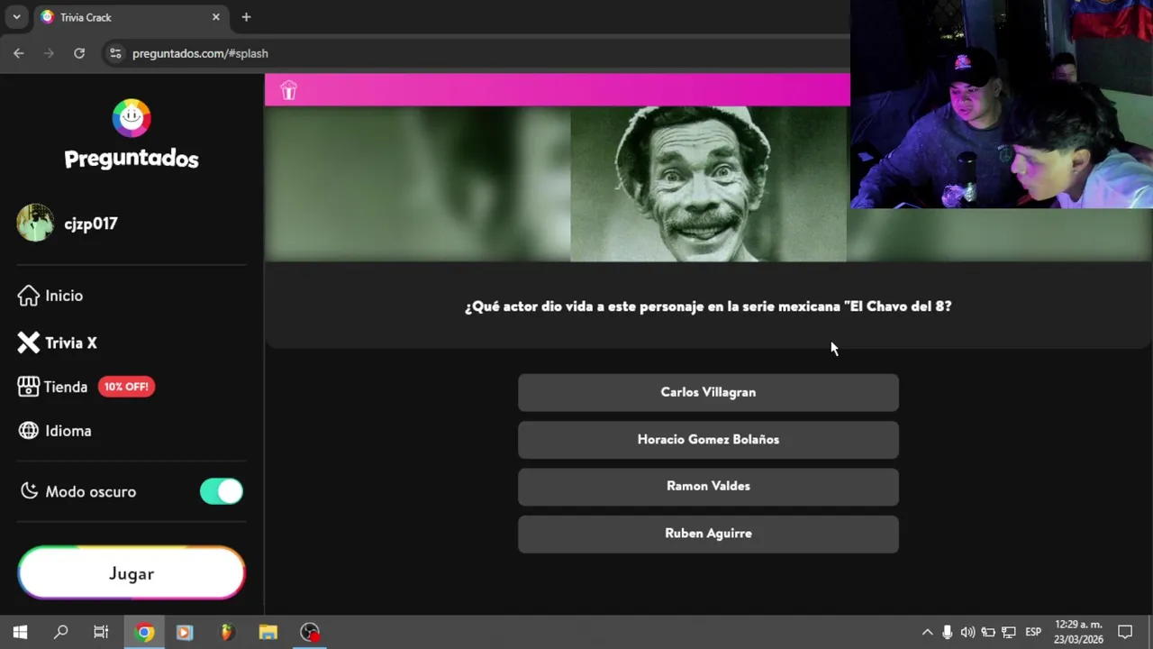Open taskbar search magnifier
The image size is (1153, 649).
(60, 632)
